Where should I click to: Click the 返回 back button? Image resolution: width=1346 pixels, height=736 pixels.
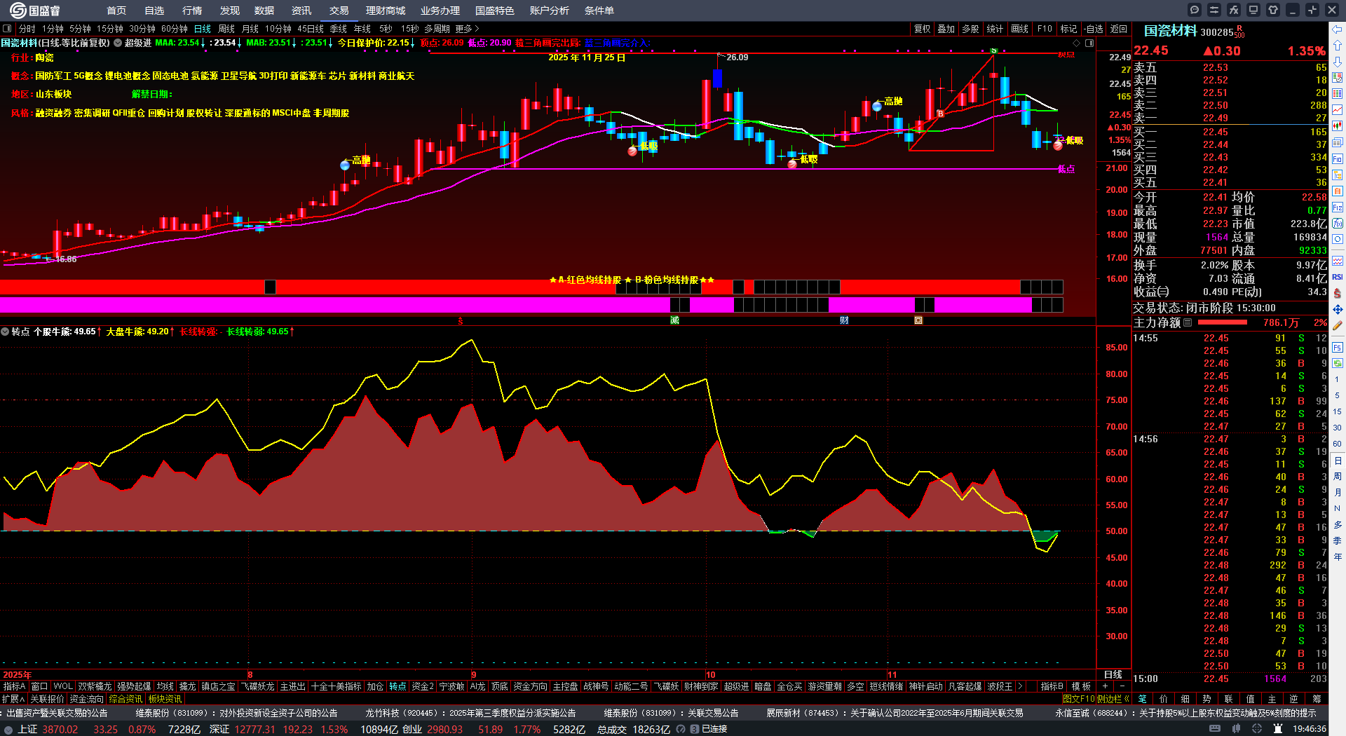[x=1119, y=29]
